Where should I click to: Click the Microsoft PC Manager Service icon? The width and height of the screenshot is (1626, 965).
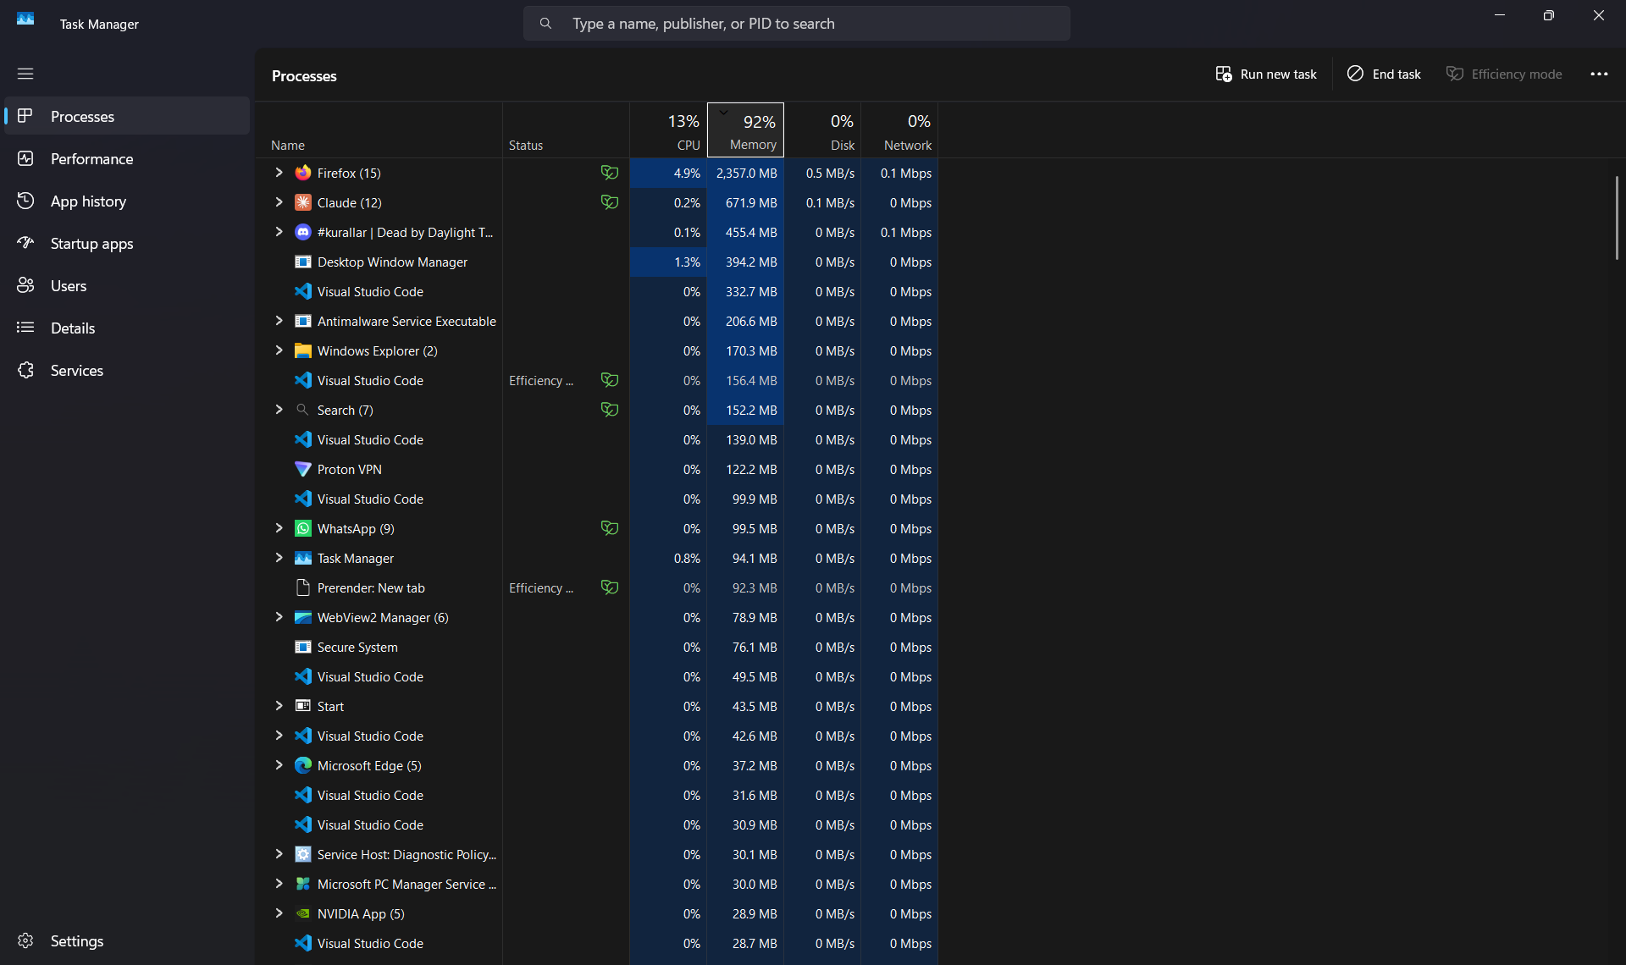pyautogui.click(x=302, y=884)
